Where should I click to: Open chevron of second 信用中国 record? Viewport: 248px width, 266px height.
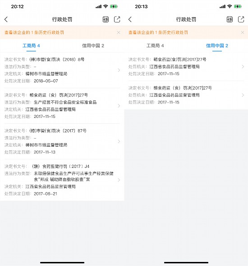(243, 95)
